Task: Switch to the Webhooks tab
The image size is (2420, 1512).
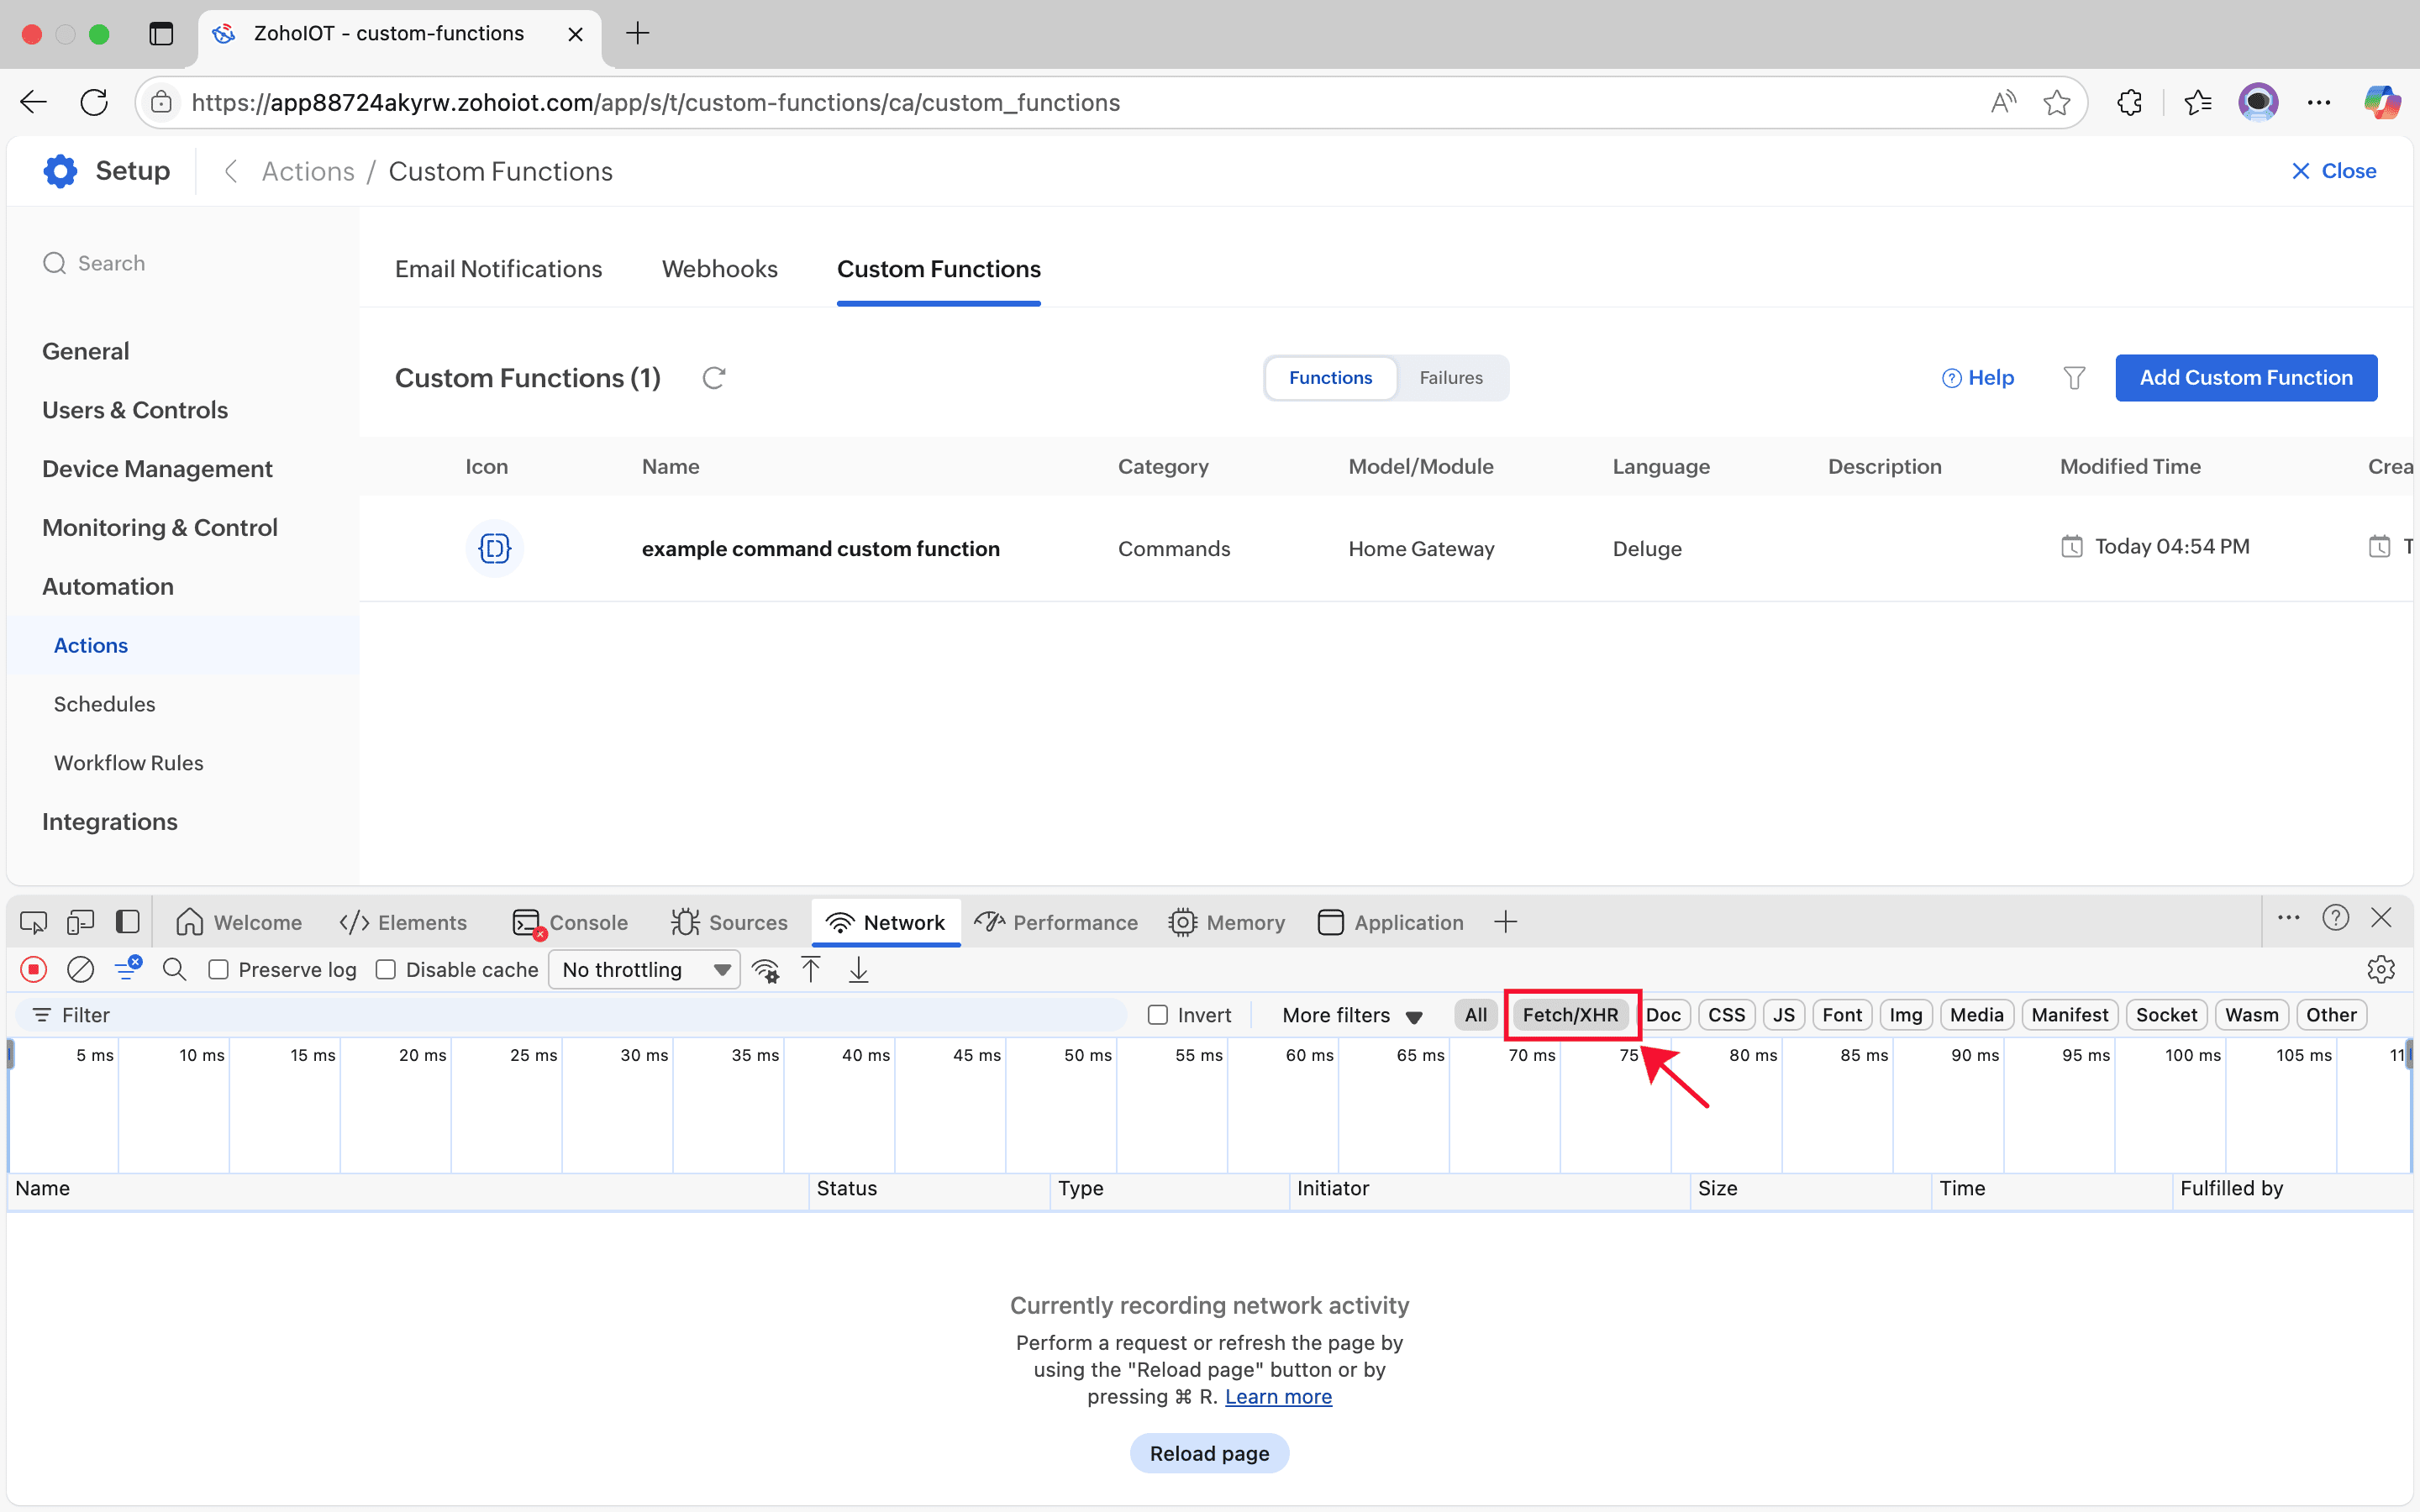Action: pyautogui.click(x=719, y=269)
